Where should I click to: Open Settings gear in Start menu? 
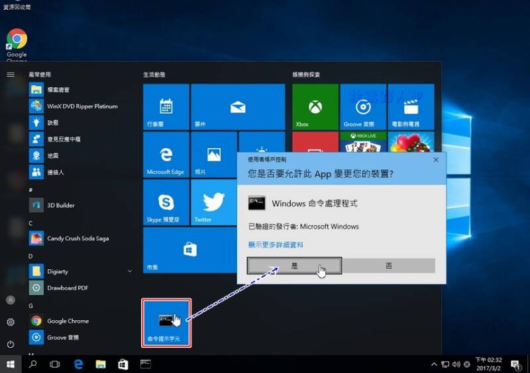[x=11, y=322]
